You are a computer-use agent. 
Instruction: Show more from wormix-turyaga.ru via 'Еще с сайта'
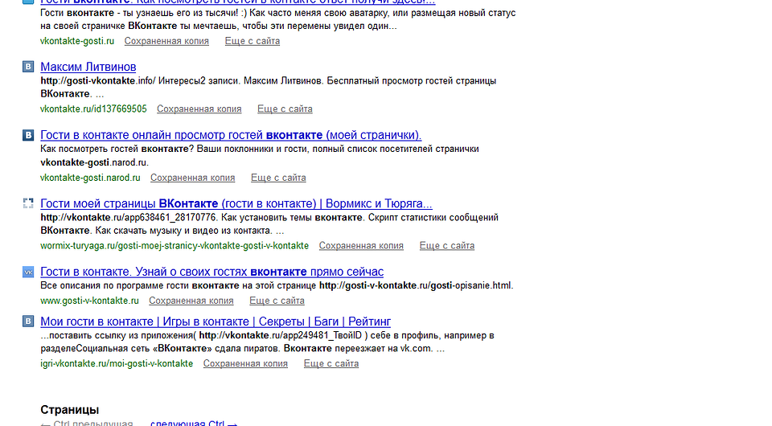coord(446,246)
